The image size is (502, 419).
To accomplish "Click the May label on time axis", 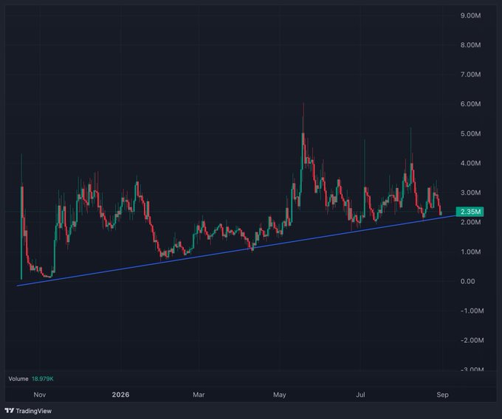I will click(x=280, y=395).
